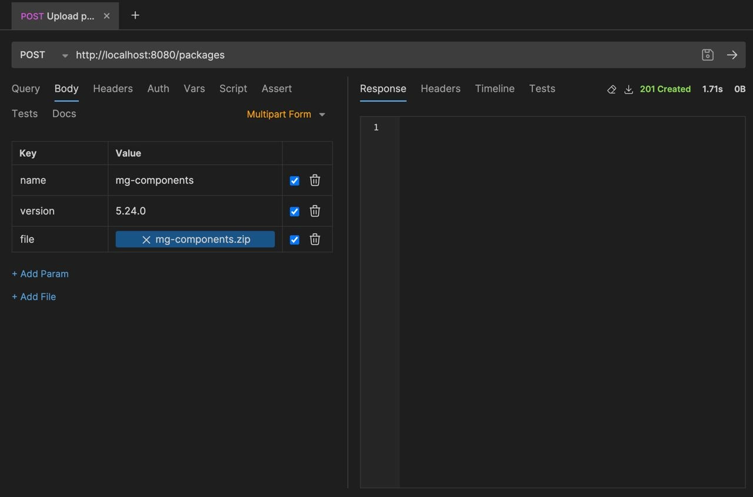
Task: Open the Docs tab
Action: (x=64, y=114)
